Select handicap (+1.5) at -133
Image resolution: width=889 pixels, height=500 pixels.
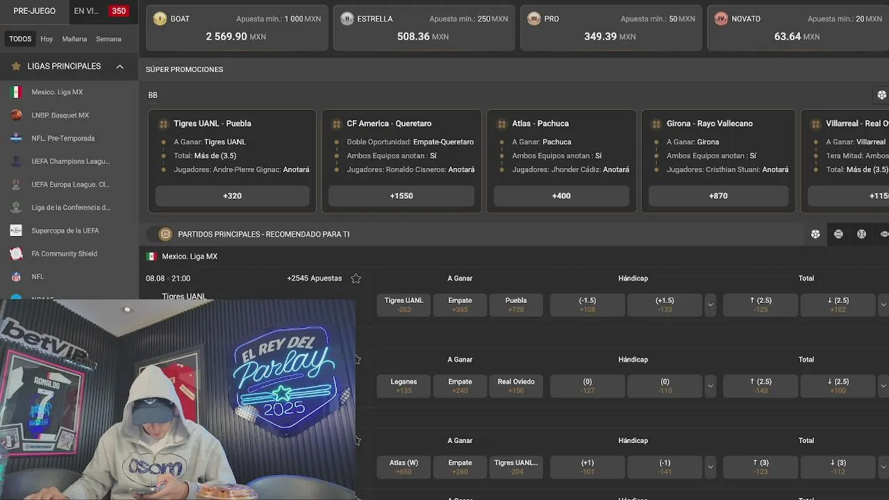[x=665, y=305]
